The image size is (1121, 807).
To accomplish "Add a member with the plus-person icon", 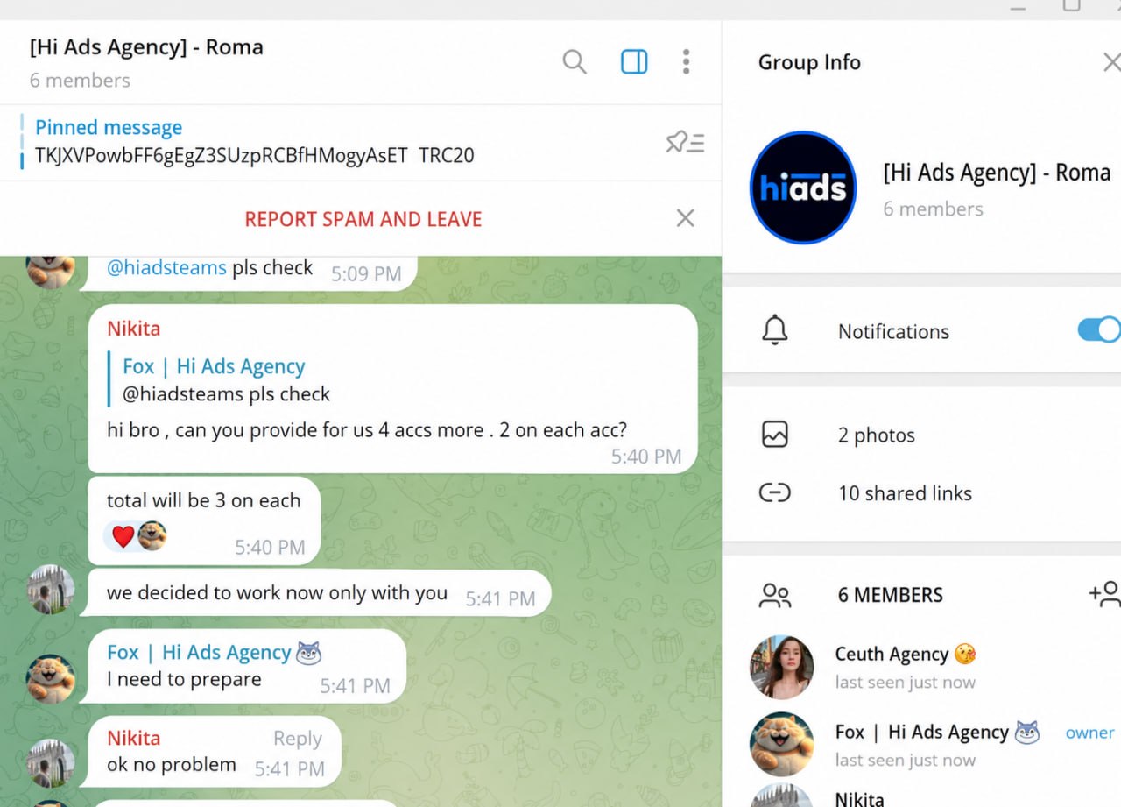I will click(1104, 594).
